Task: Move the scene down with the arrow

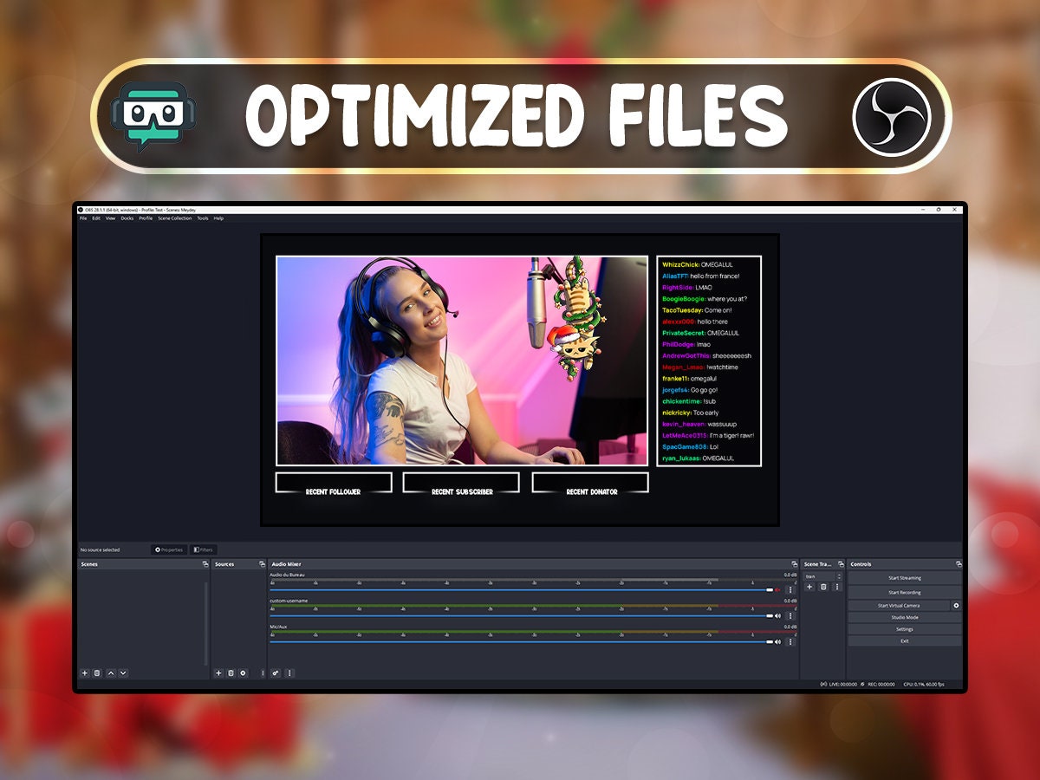Action: [123, 673]
